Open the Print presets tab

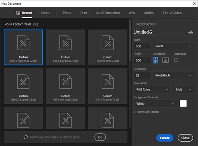point(84,13)
